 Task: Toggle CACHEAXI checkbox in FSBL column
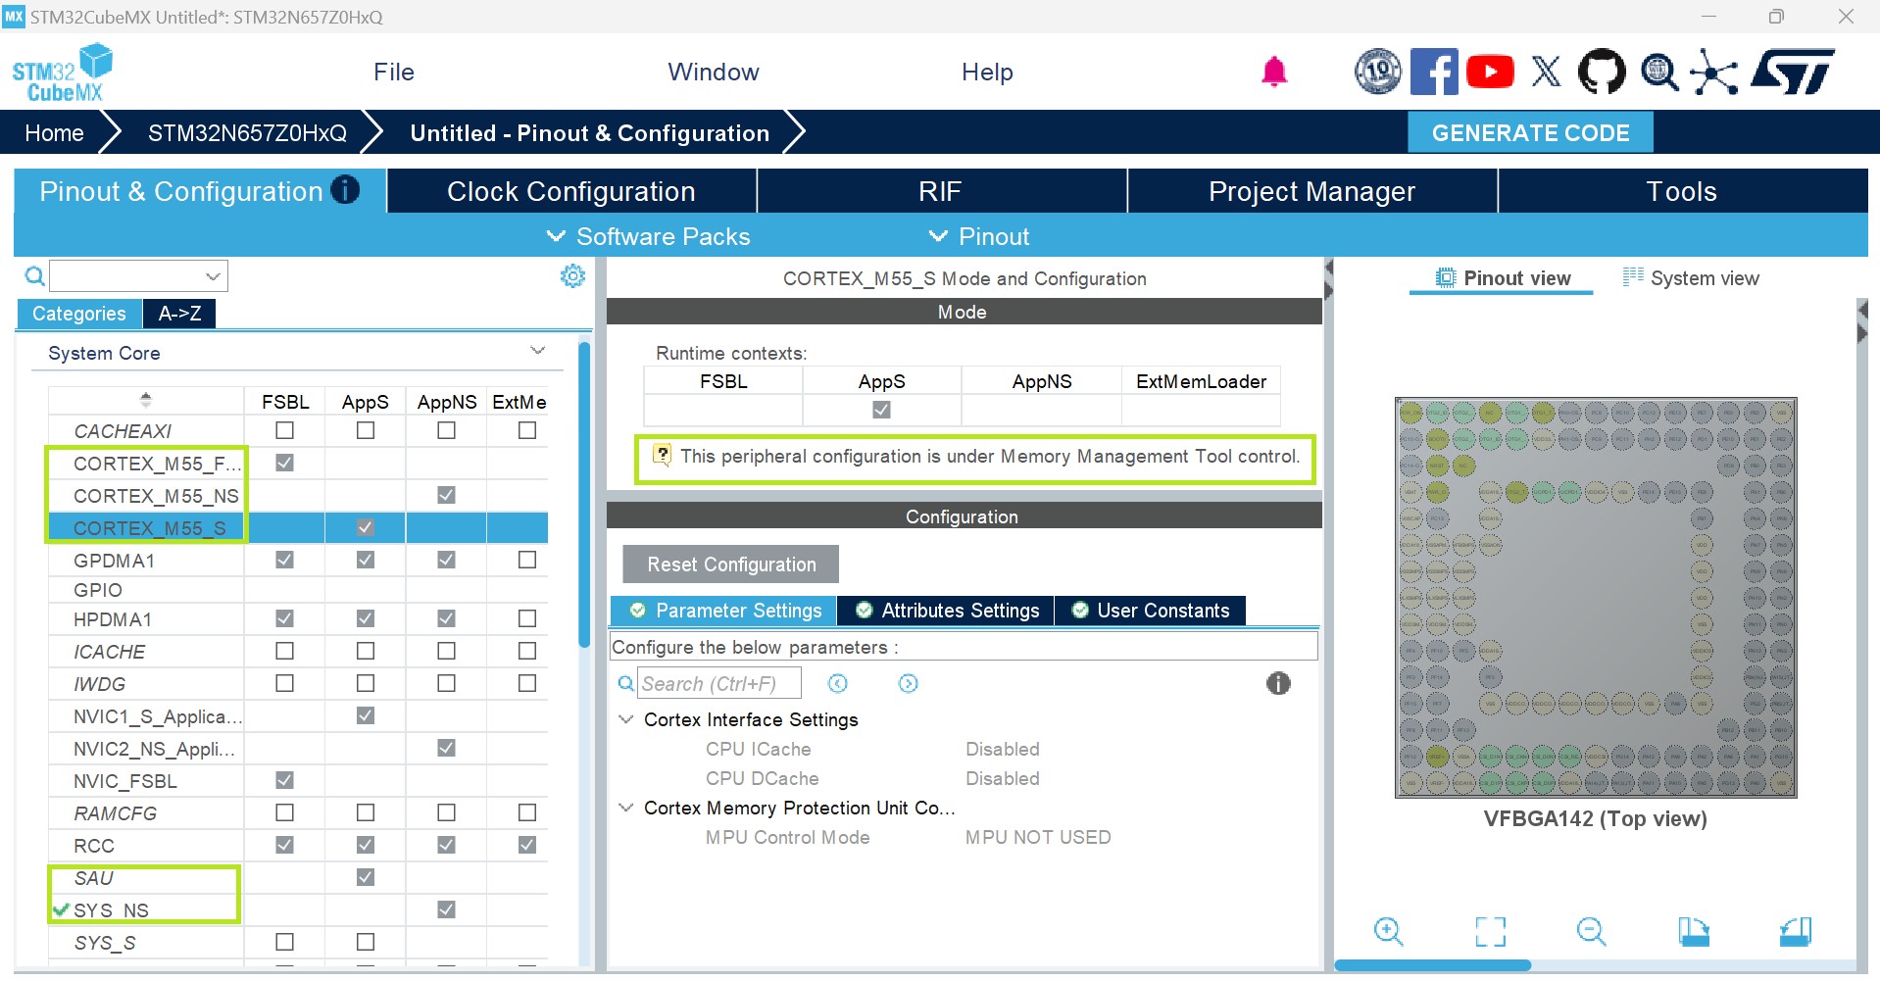point(284,430)
